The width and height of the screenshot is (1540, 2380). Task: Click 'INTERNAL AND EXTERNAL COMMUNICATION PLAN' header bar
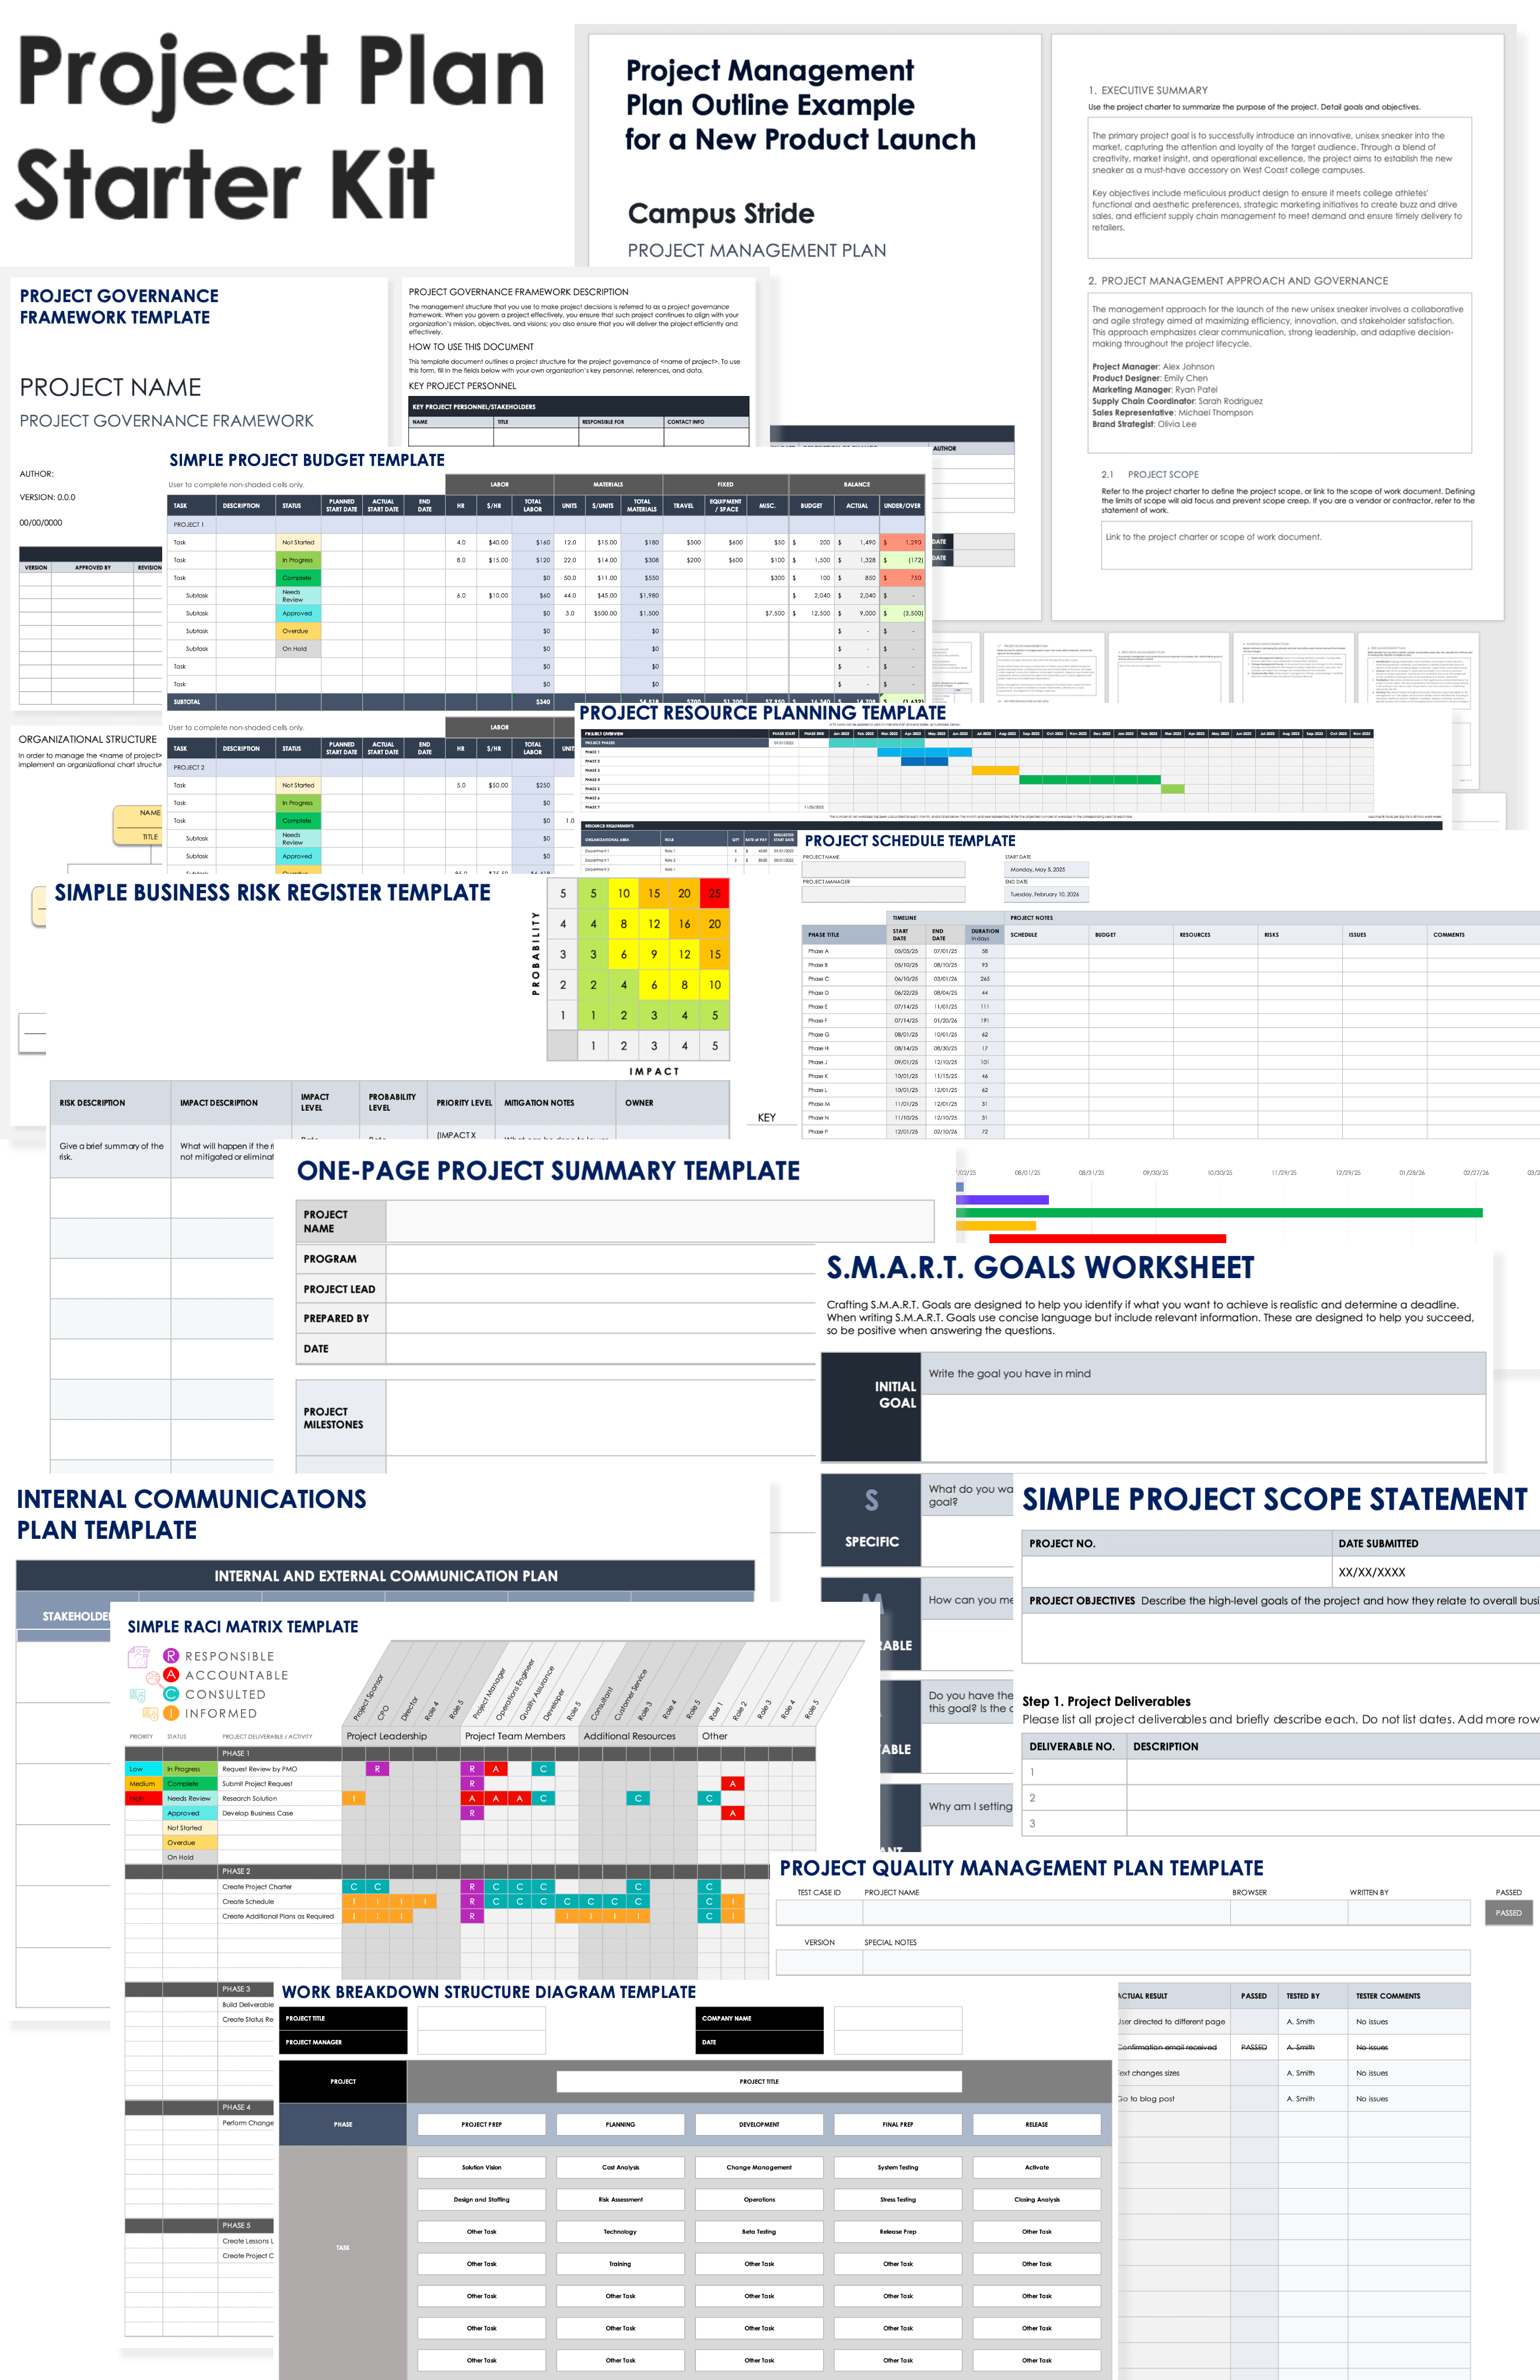coord(385,1576)
